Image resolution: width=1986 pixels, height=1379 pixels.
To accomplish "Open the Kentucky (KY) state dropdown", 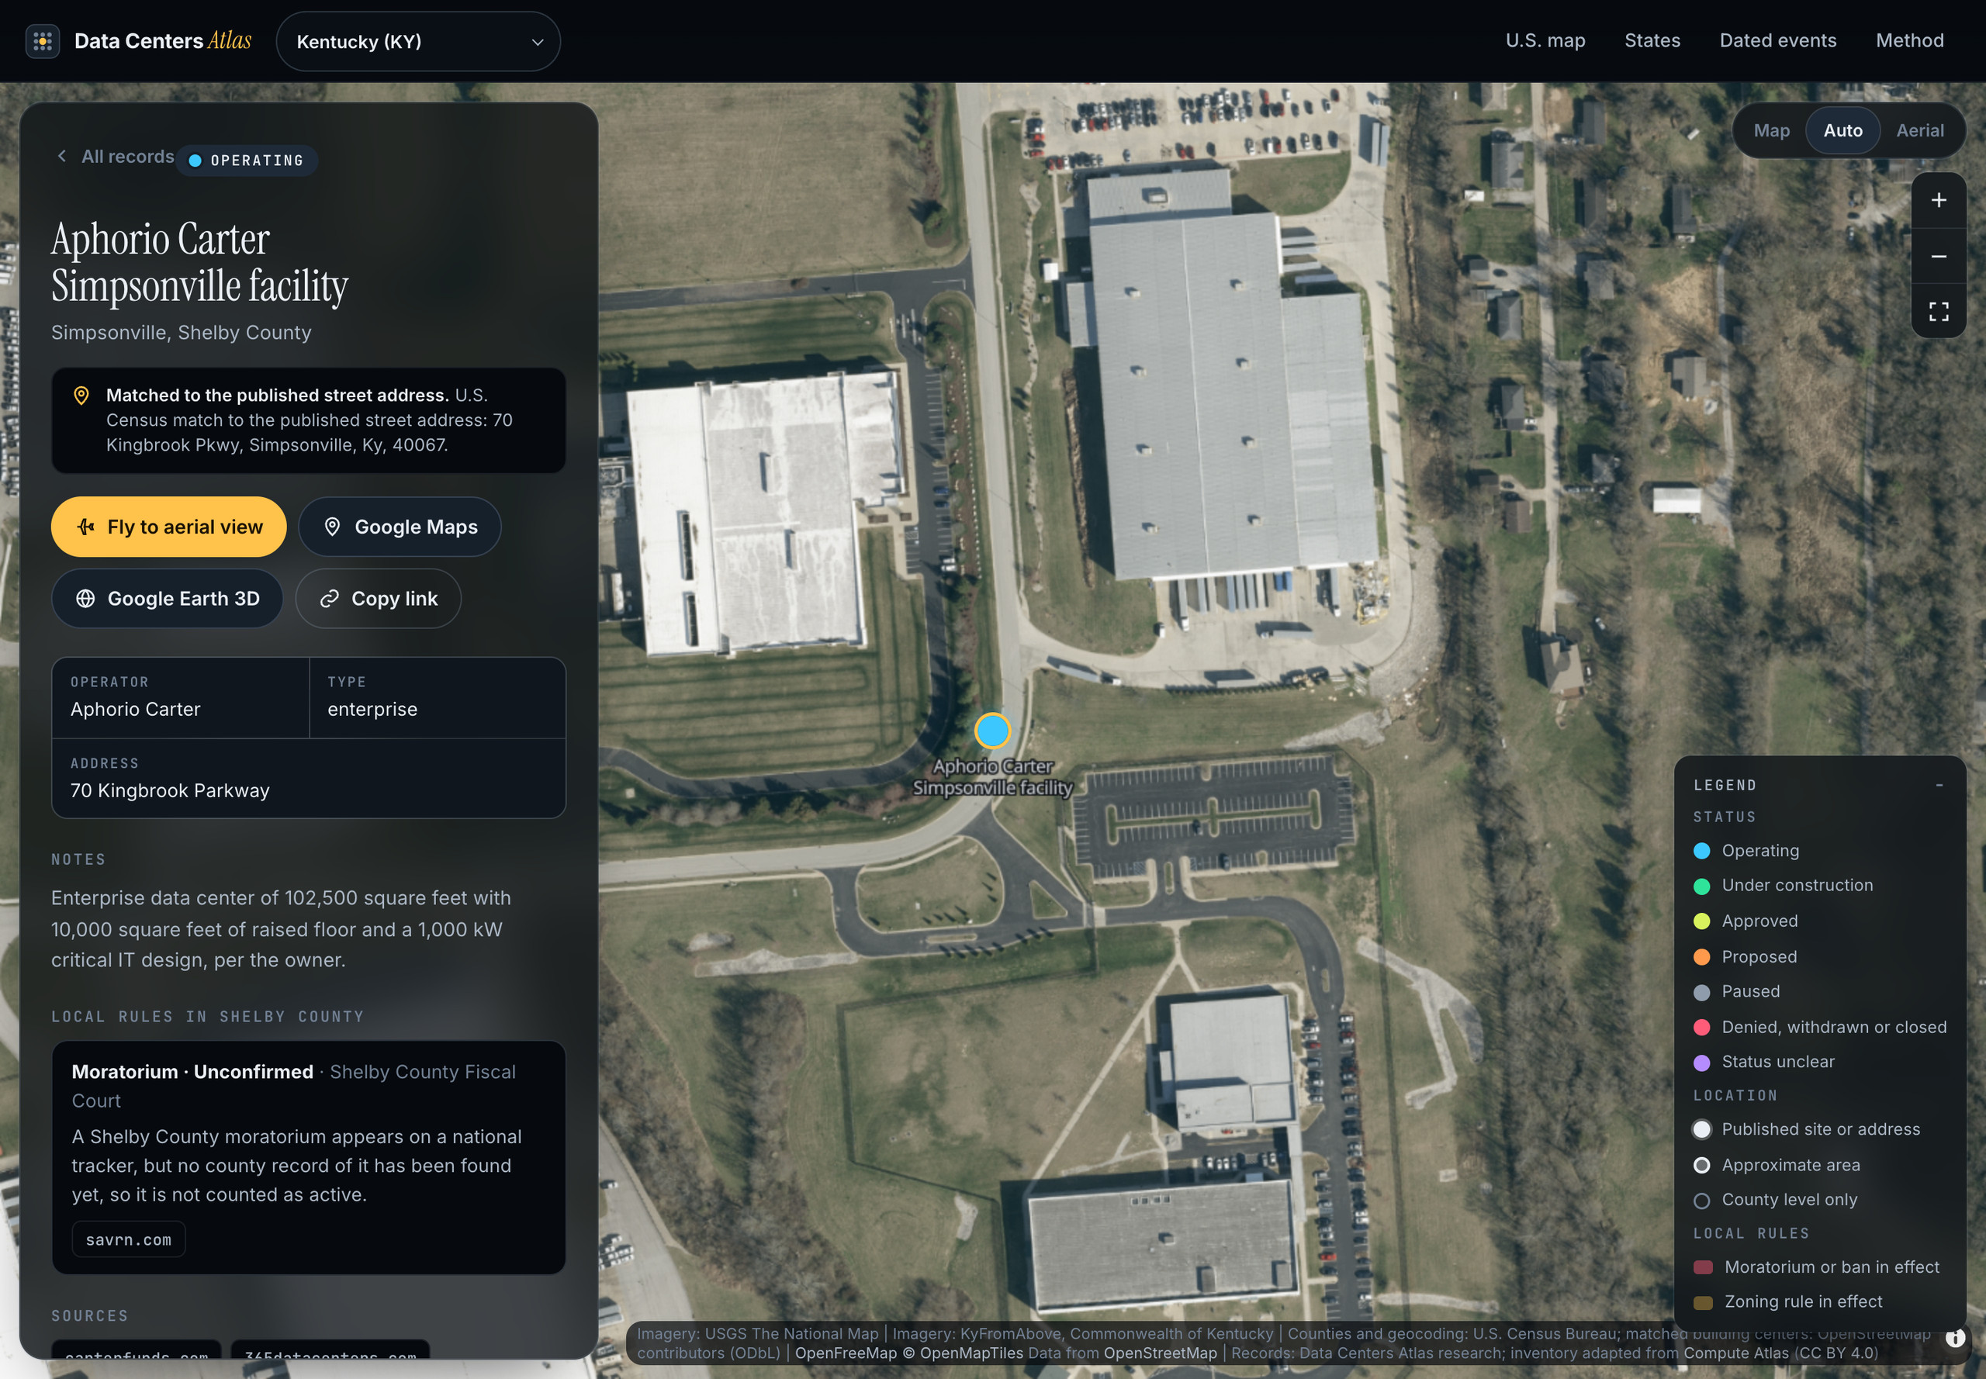I will tap(418, 41).
